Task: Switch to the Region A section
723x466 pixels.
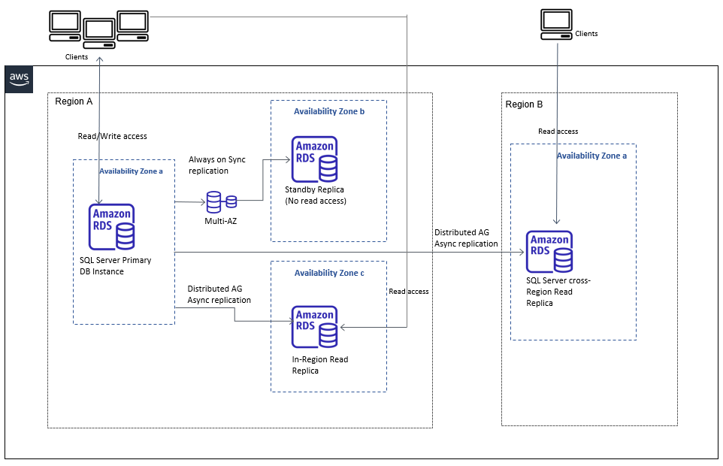Action: tap(74, 101)
